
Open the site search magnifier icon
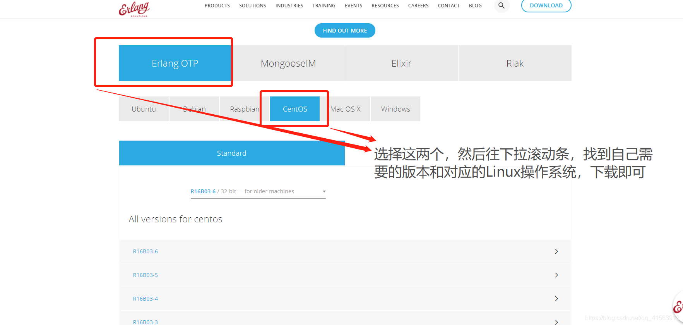[x=502, y=5]
